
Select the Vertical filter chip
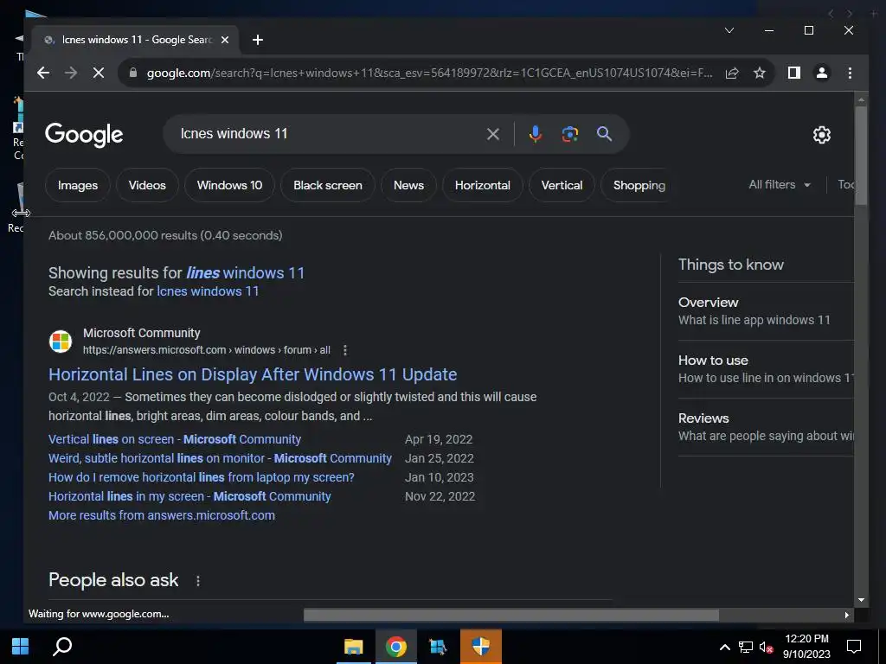(562, 185)
